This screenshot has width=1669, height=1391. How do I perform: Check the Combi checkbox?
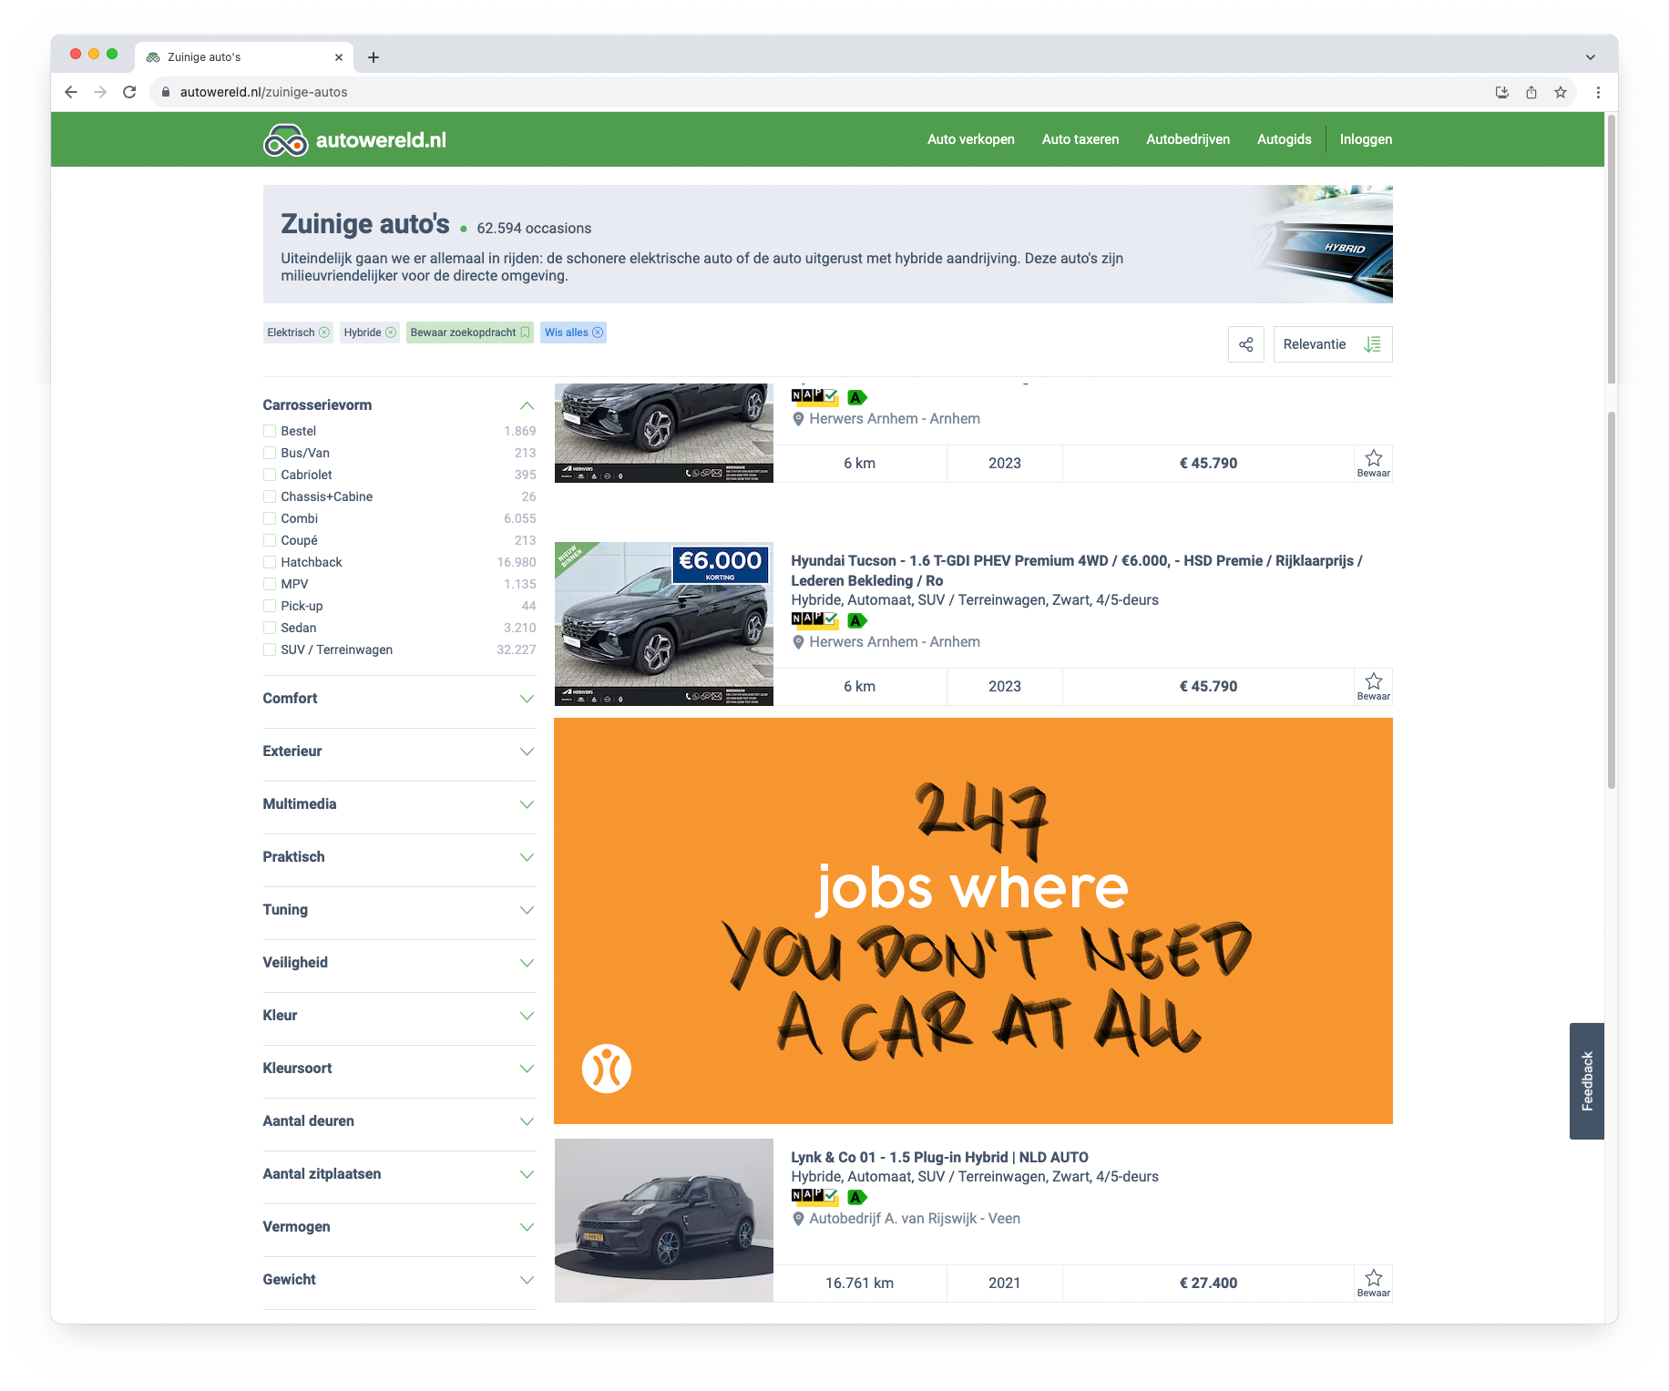click(x=270, y=518)
